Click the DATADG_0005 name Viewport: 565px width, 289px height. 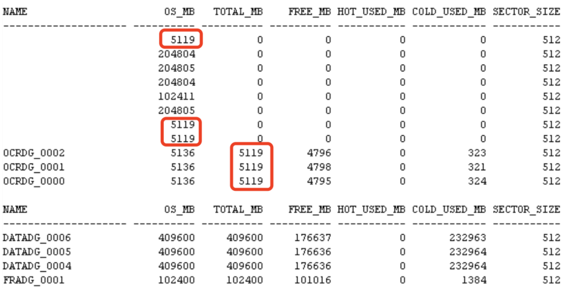tap(37, 252)
